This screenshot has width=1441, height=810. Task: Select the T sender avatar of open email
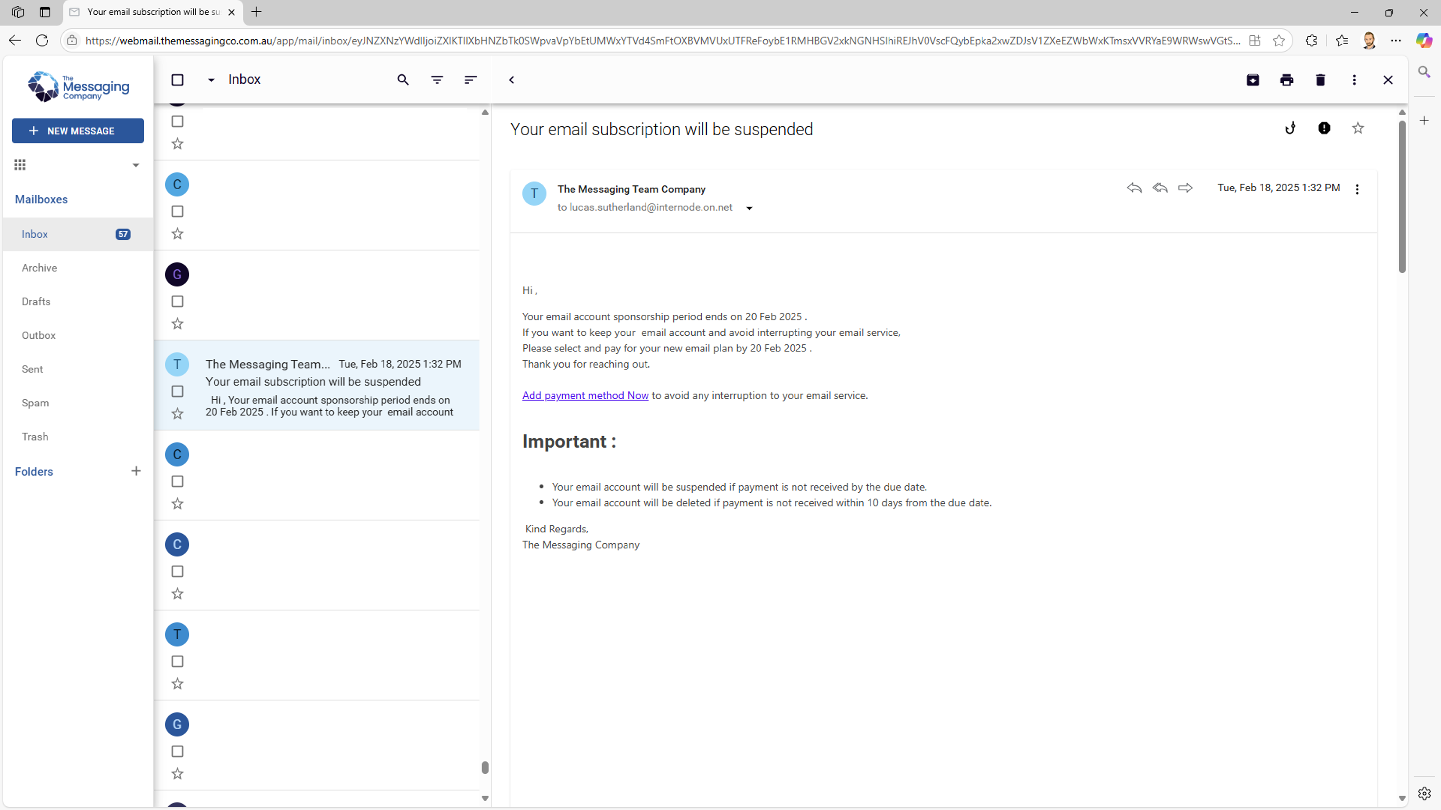pyautogui.click(x=534, y=193)
